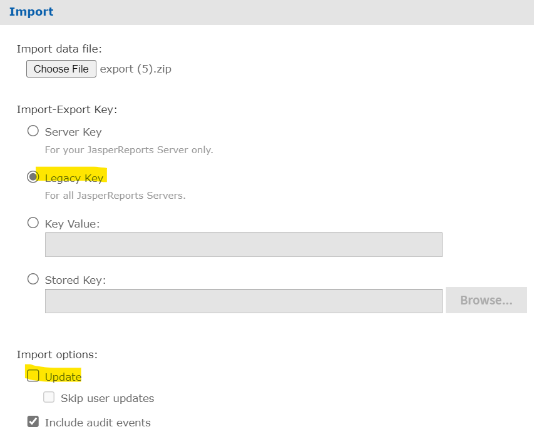Screen dimensions: 534x432
Task: Click the Import page heading
Action: pyautogui.click(x=31, y=11)
